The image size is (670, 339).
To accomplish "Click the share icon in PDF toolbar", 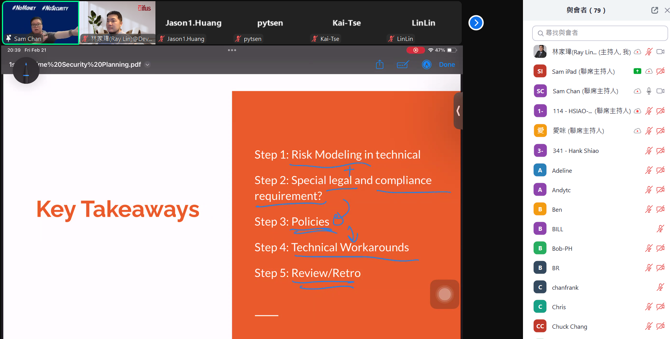I will pyautogui.click(x=379, y=65).
